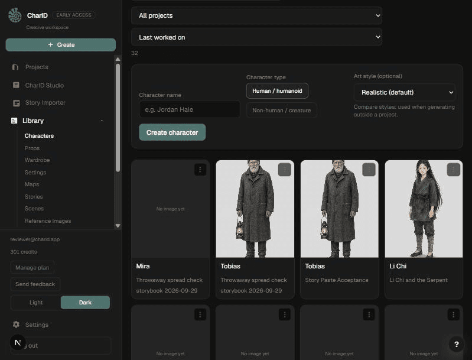This screenshot has width=472, height=360.
Task: Open Mira card's three-dot menu
Action: [x=200, y=170]
